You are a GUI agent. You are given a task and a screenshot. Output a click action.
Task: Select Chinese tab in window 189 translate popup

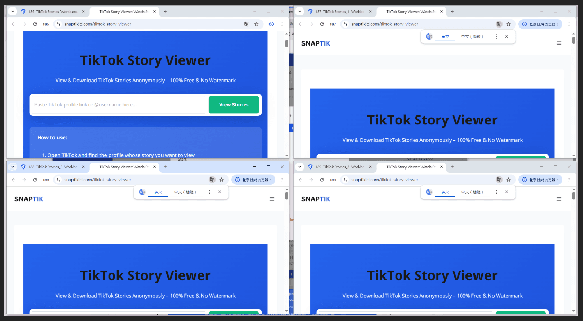pos(472,192)
